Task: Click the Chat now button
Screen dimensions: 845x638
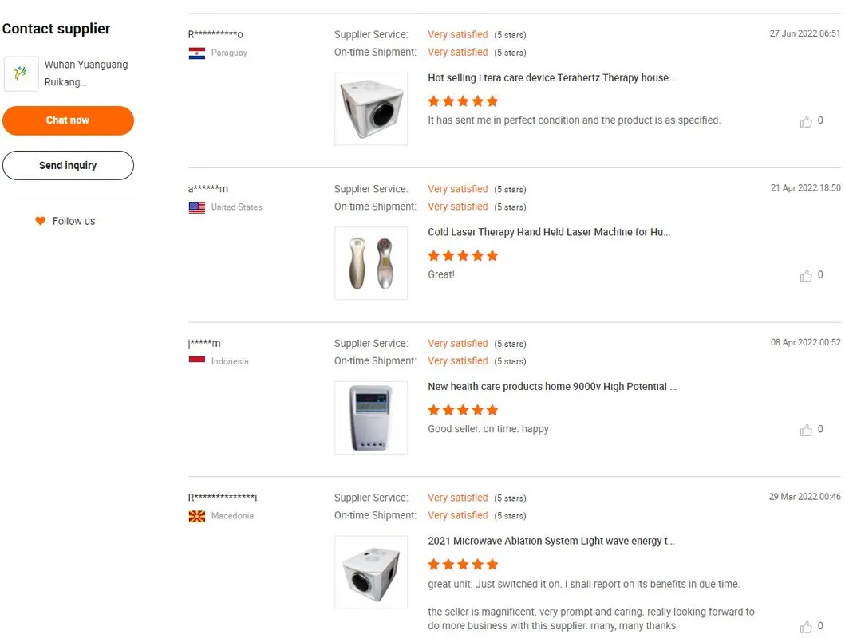Action: (68, 121)
